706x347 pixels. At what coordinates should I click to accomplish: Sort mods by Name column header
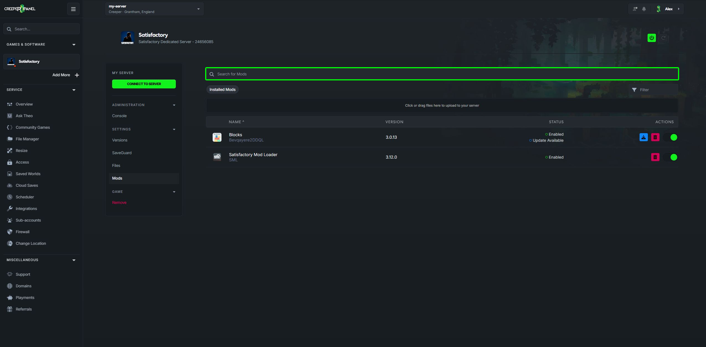pos(236,122)
